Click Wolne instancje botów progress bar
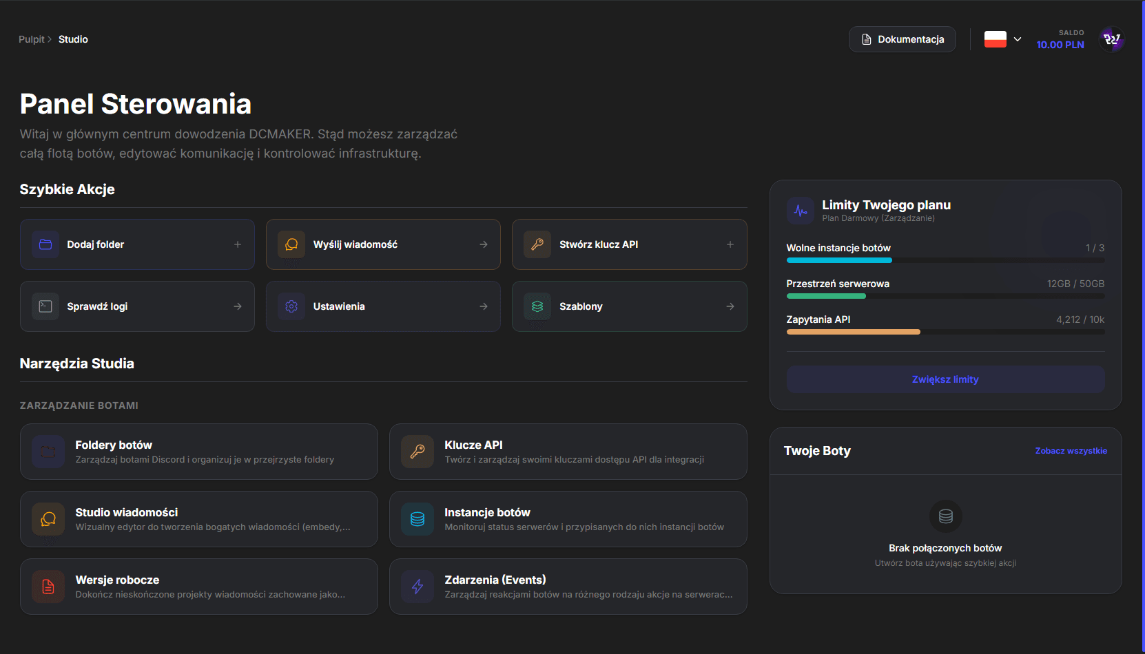 pos(946,260)
